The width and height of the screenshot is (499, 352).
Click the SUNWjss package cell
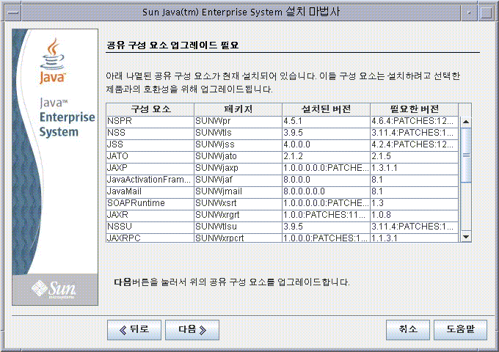238,144
